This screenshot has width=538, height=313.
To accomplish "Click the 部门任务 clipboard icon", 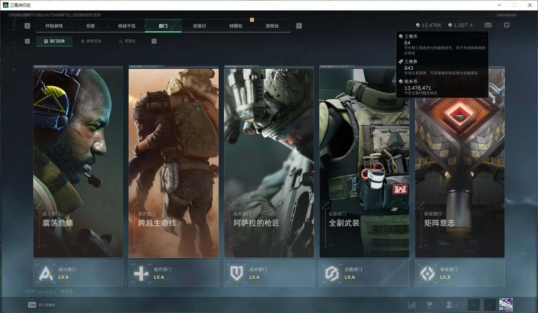I will pos(46,41).
